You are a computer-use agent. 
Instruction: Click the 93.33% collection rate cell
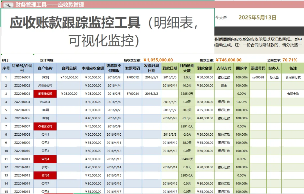click(x=242, y=102)
